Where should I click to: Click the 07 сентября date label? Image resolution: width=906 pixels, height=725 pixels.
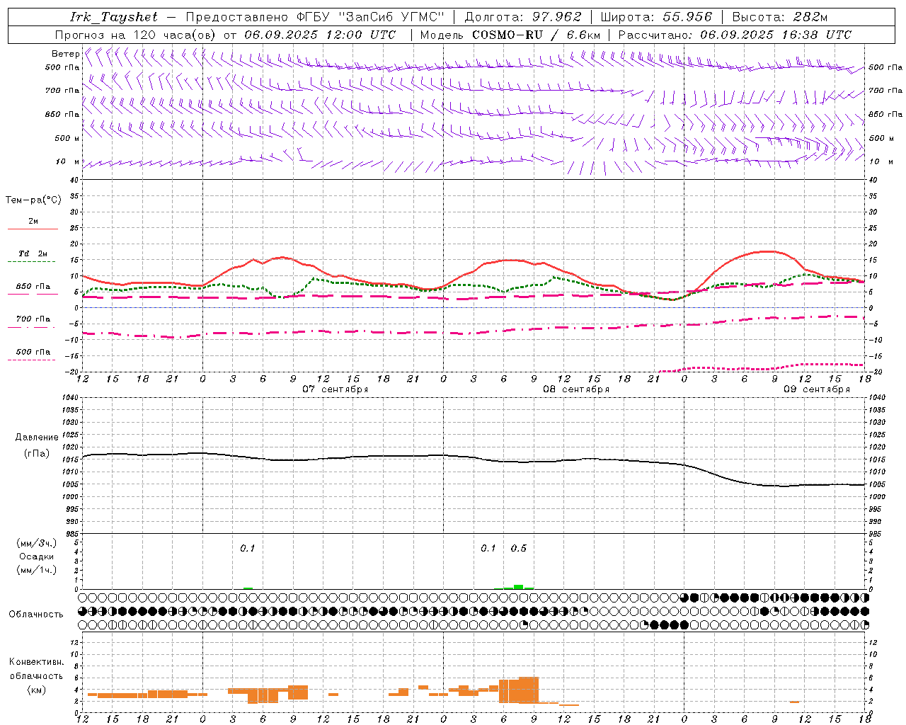click(x=336, y=389)
